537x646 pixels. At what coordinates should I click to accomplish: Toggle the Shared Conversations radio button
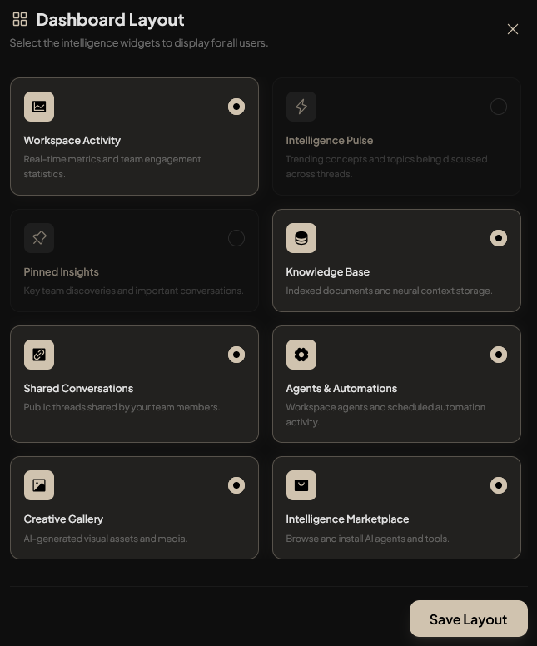click(x=236, y=355)
